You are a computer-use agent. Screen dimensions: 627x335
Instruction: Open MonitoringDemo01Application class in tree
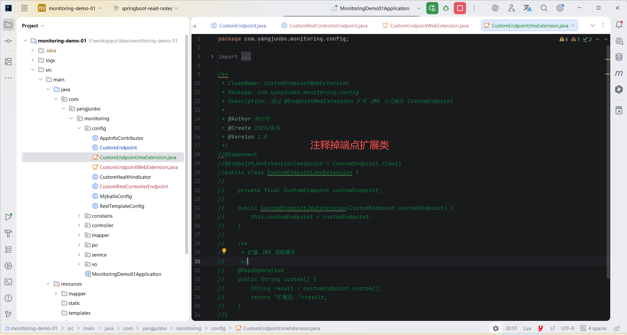[127, 274]
